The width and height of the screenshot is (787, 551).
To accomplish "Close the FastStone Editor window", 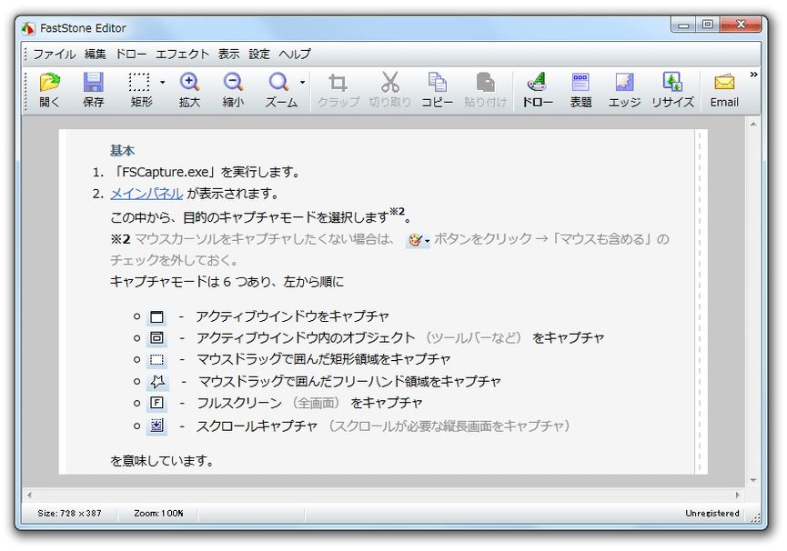I will [x=741, y=25].
